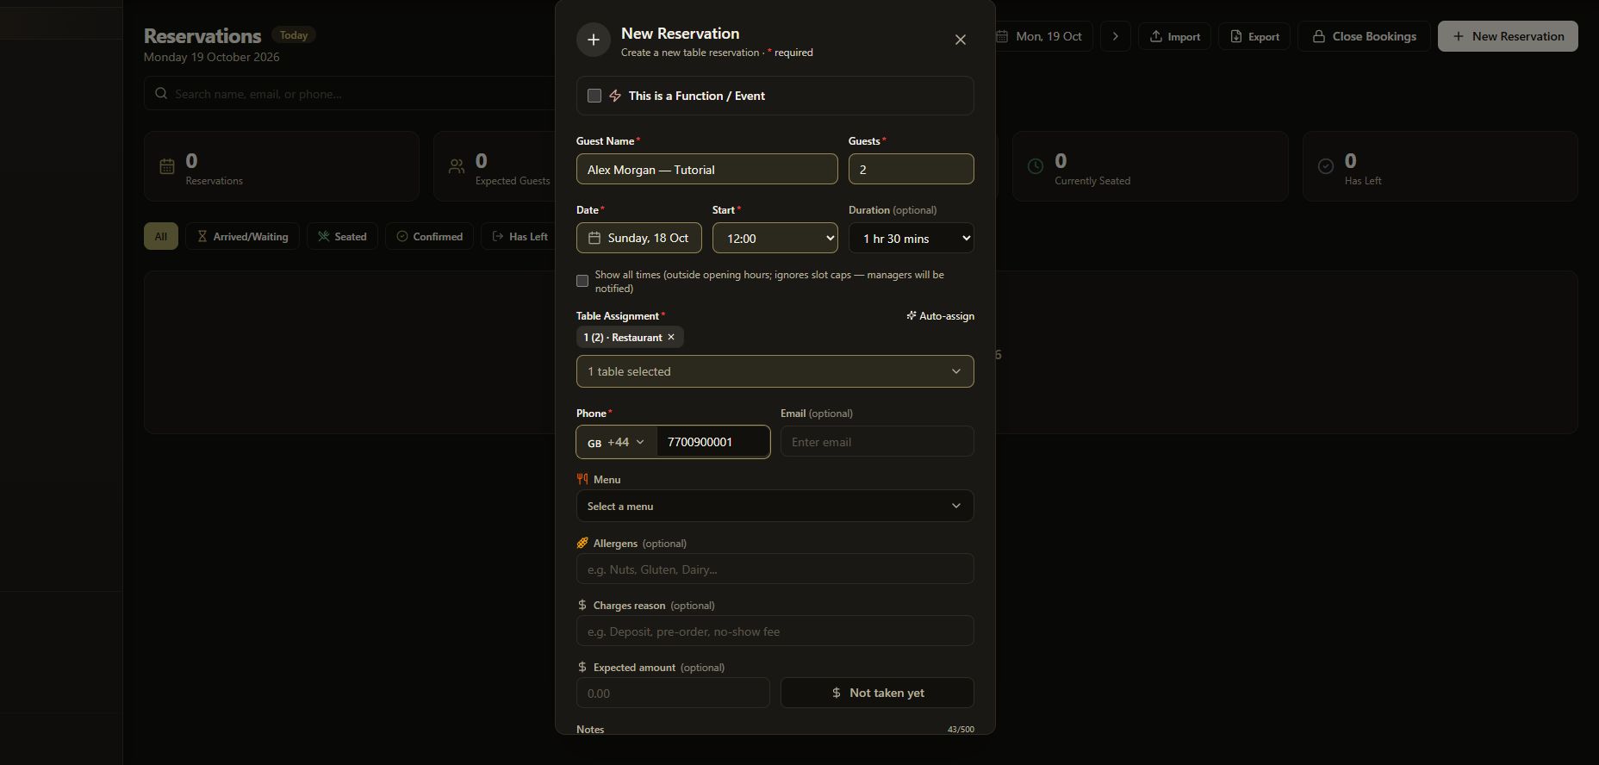Click the Close Bookings button

tap(1364, 36)
